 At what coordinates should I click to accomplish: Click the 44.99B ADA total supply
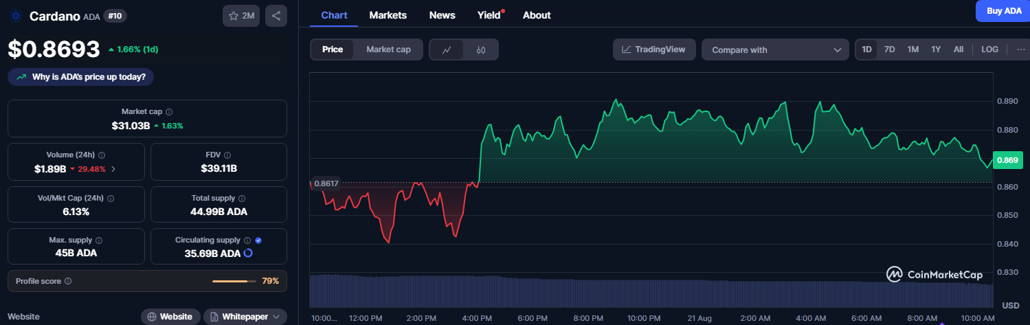219,212
